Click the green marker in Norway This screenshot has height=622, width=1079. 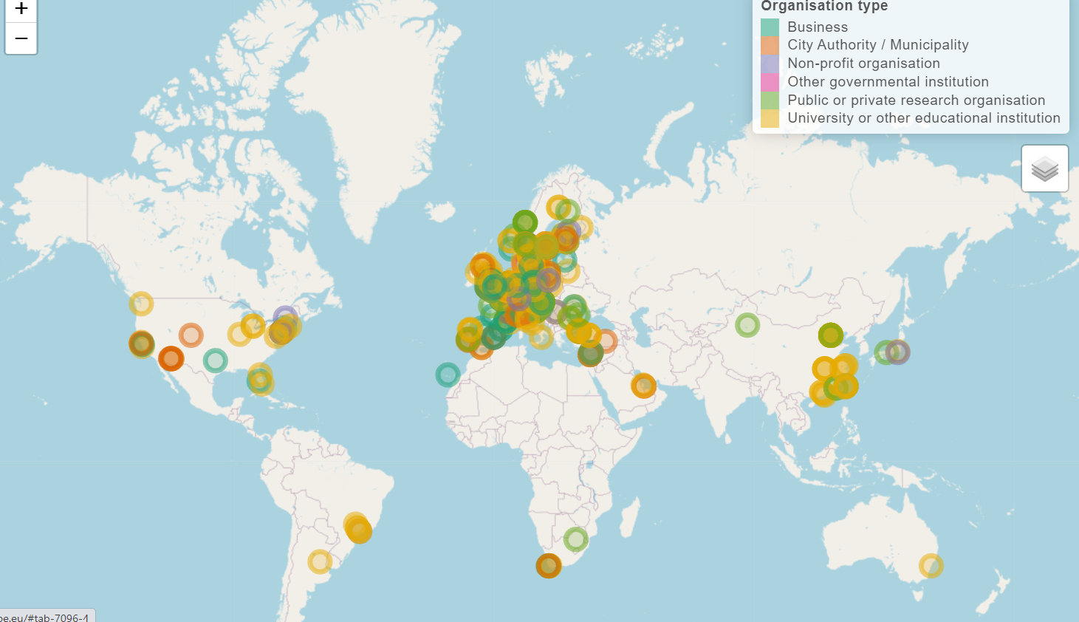point(525,222)
